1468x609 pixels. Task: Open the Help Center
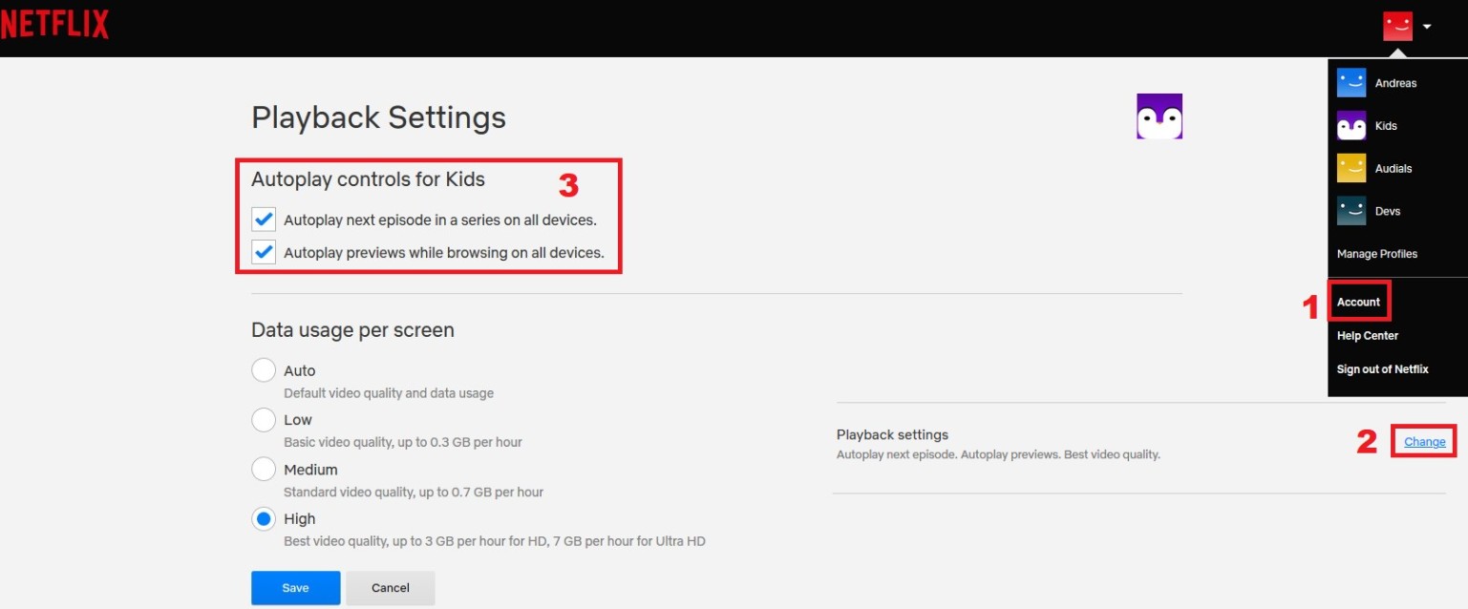click(x=1367, y=335)
